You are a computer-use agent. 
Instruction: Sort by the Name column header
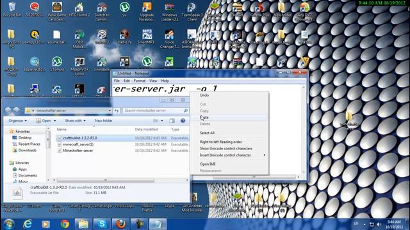coord(61,129)
